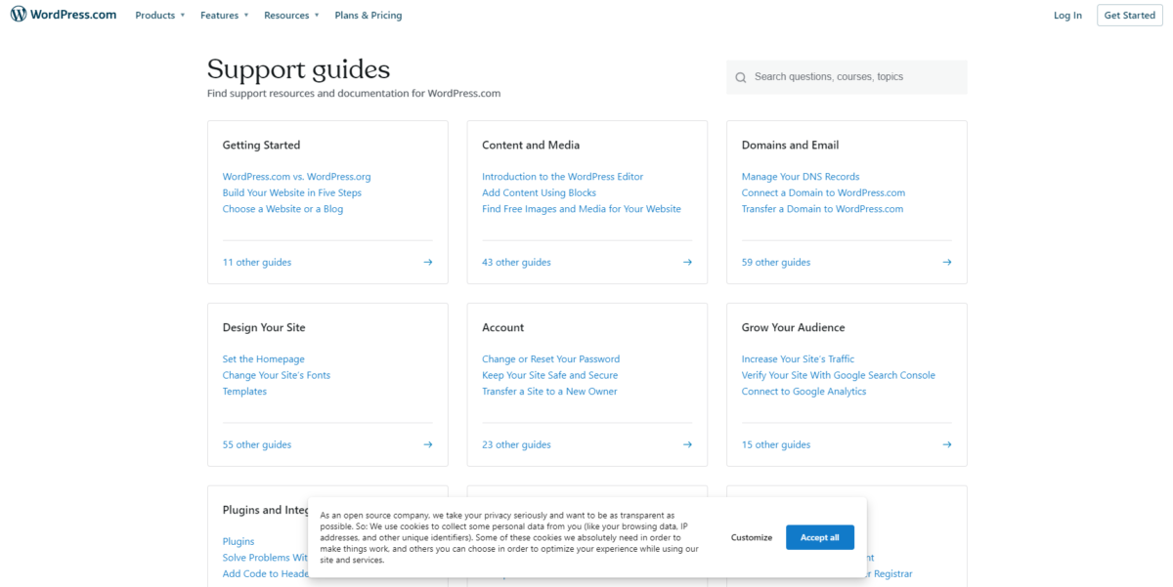
Task: Expand the Resources dropdown menu
Action: [291, 16]
